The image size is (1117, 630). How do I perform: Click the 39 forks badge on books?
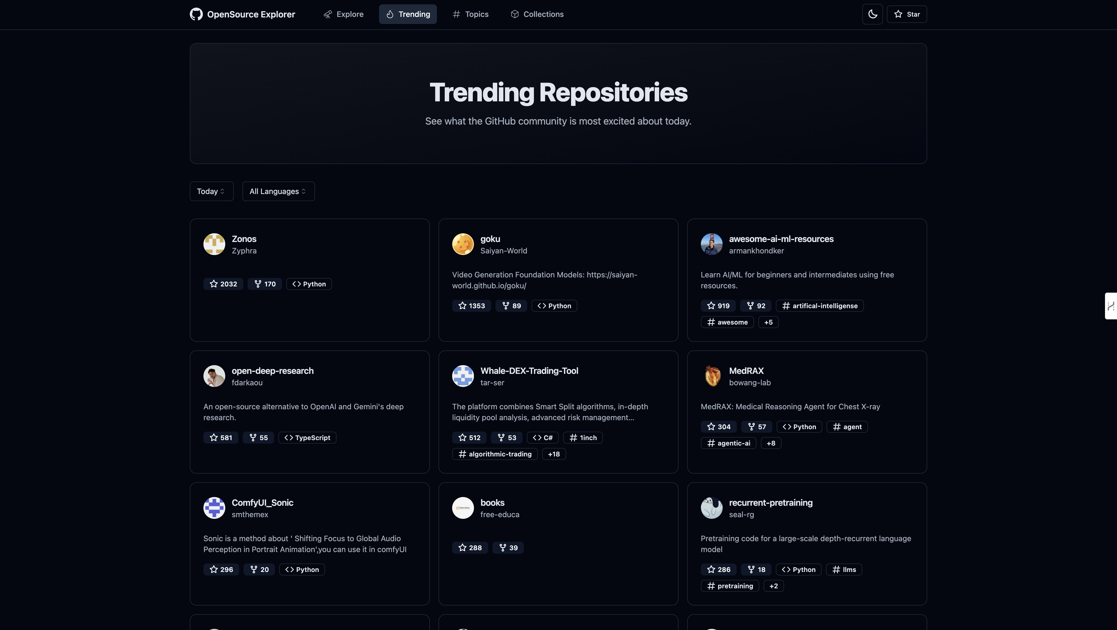tap(508, 548)
